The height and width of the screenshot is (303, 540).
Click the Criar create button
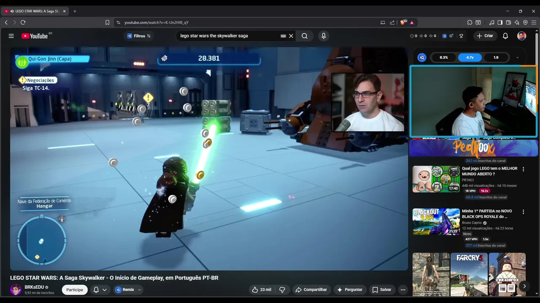(x=485, y=36)
